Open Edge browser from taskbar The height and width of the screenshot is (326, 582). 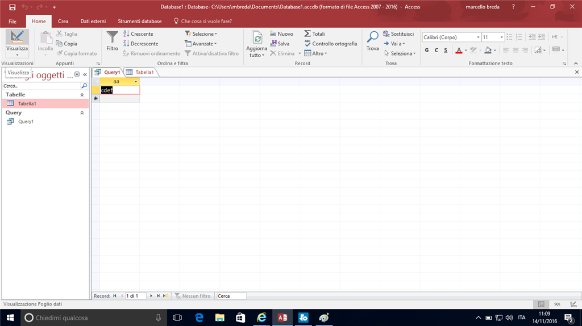coord(199,317)
